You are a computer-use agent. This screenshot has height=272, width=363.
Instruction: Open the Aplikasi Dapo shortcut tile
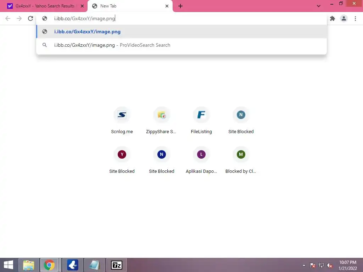201,160
